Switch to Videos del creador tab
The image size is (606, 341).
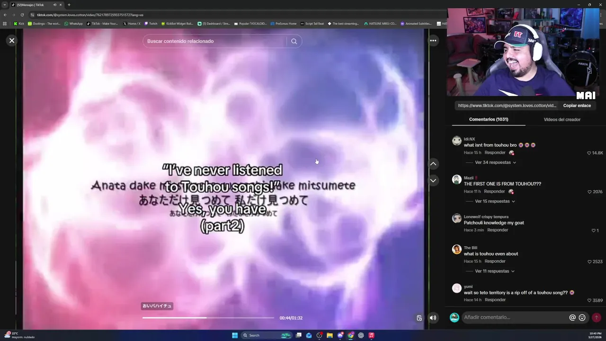click(562, 119)
